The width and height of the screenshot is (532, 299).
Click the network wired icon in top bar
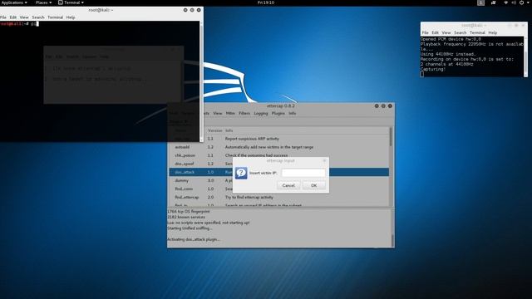point(493,2)
